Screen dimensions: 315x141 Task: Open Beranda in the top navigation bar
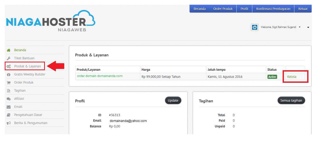click(200, 9)
